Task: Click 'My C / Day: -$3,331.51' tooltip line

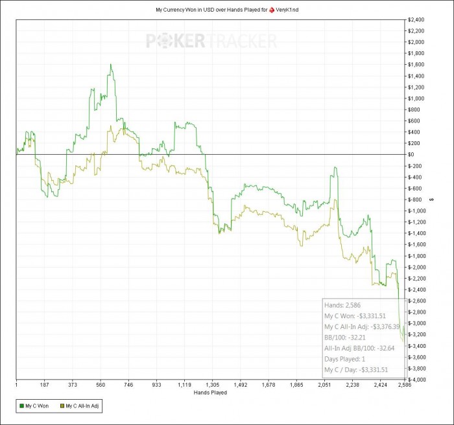Action: pyautogui.click(x=356, y=370)
